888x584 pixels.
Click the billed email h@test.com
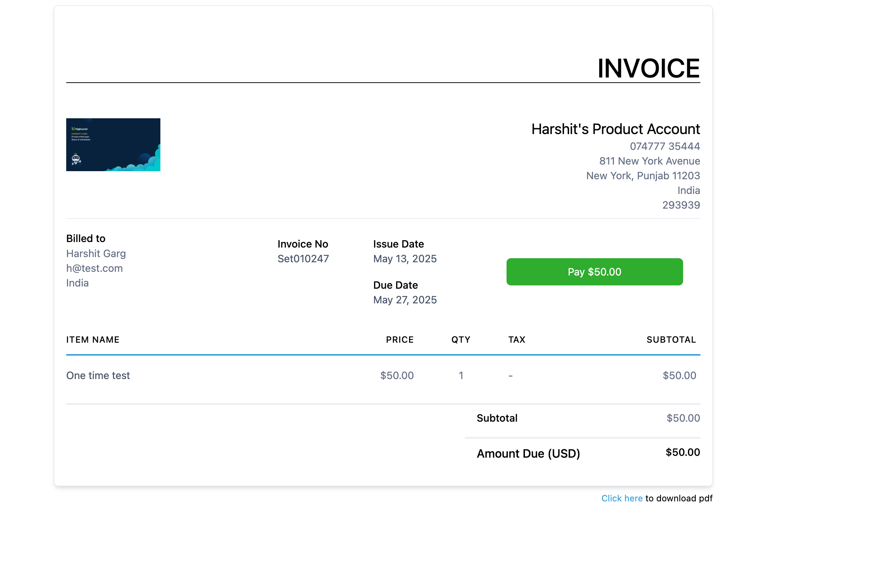(x=95, y=268)
